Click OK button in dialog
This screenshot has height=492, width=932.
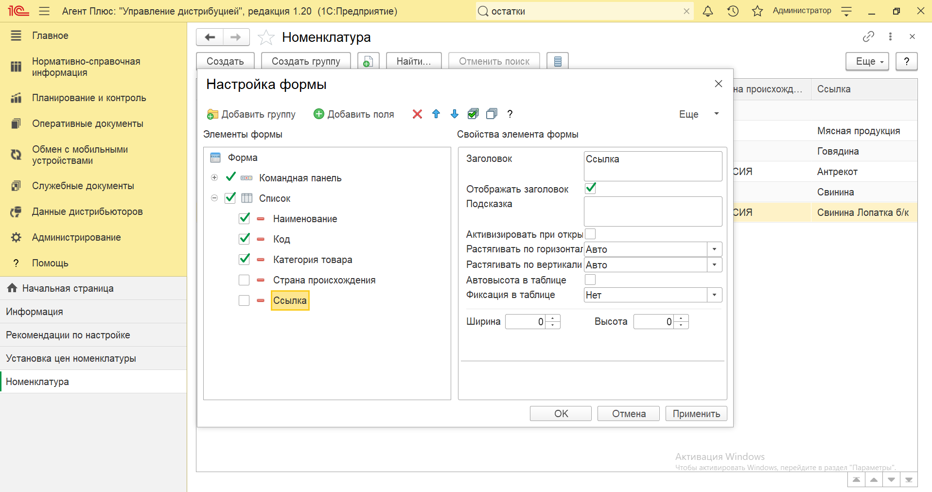click(x=561, y=413)
